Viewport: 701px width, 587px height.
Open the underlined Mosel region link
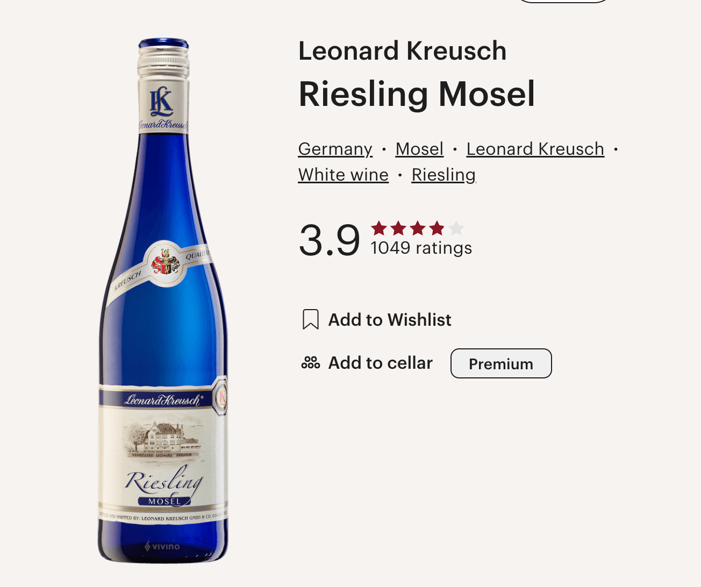point(419,149)
